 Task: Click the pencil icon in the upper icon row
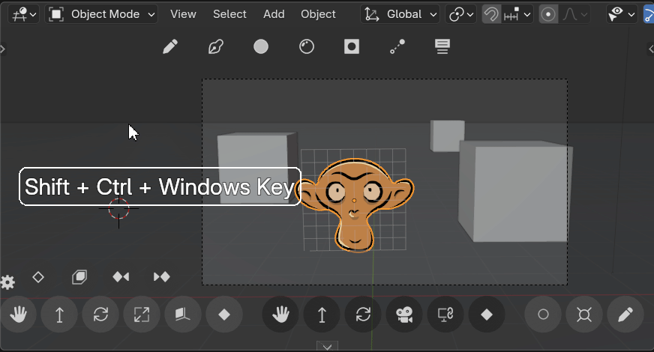point(170,46)
